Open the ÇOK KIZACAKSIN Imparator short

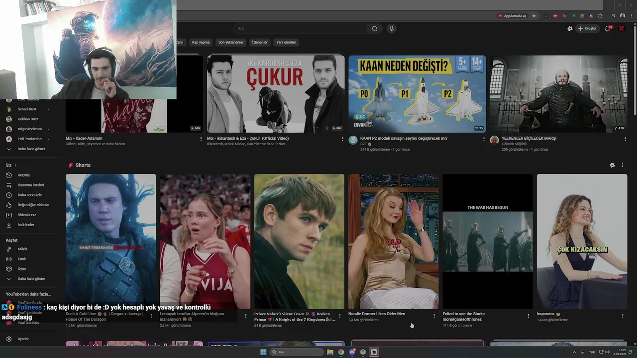[x=582, y=242]
